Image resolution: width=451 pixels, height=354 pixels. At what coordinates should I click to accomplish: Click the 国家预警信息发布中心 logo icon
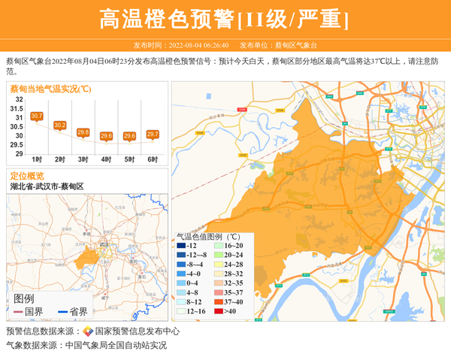88,331
